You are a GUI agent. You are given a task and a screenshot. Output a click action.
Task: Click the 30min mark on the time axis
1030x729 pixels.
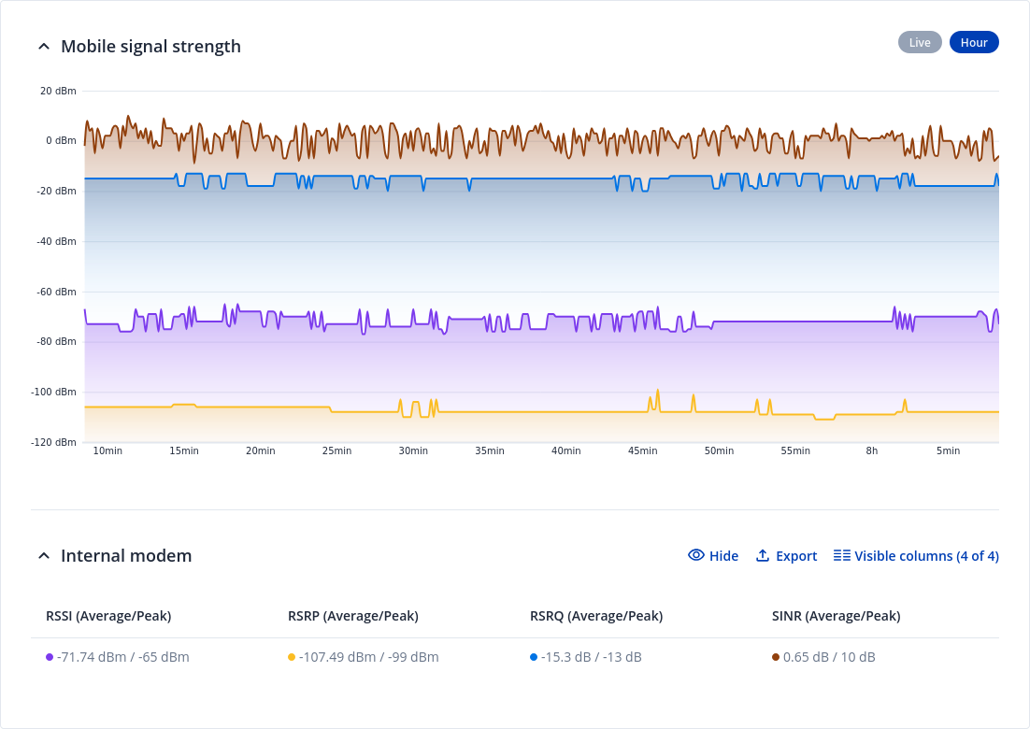[x=413, y=450]
